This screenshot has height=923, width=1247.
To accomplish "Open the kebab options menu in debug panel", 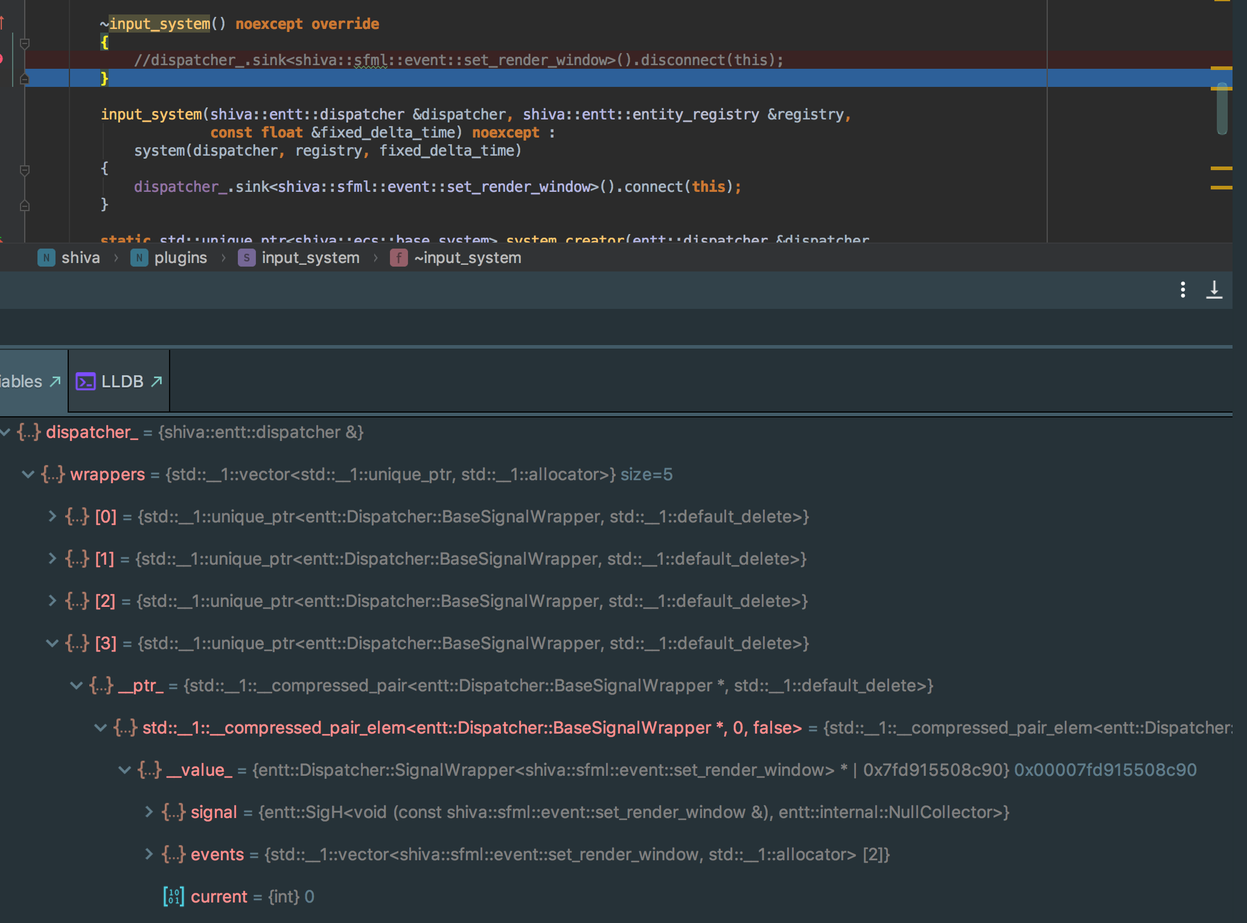I will (x=1182, y=290).
